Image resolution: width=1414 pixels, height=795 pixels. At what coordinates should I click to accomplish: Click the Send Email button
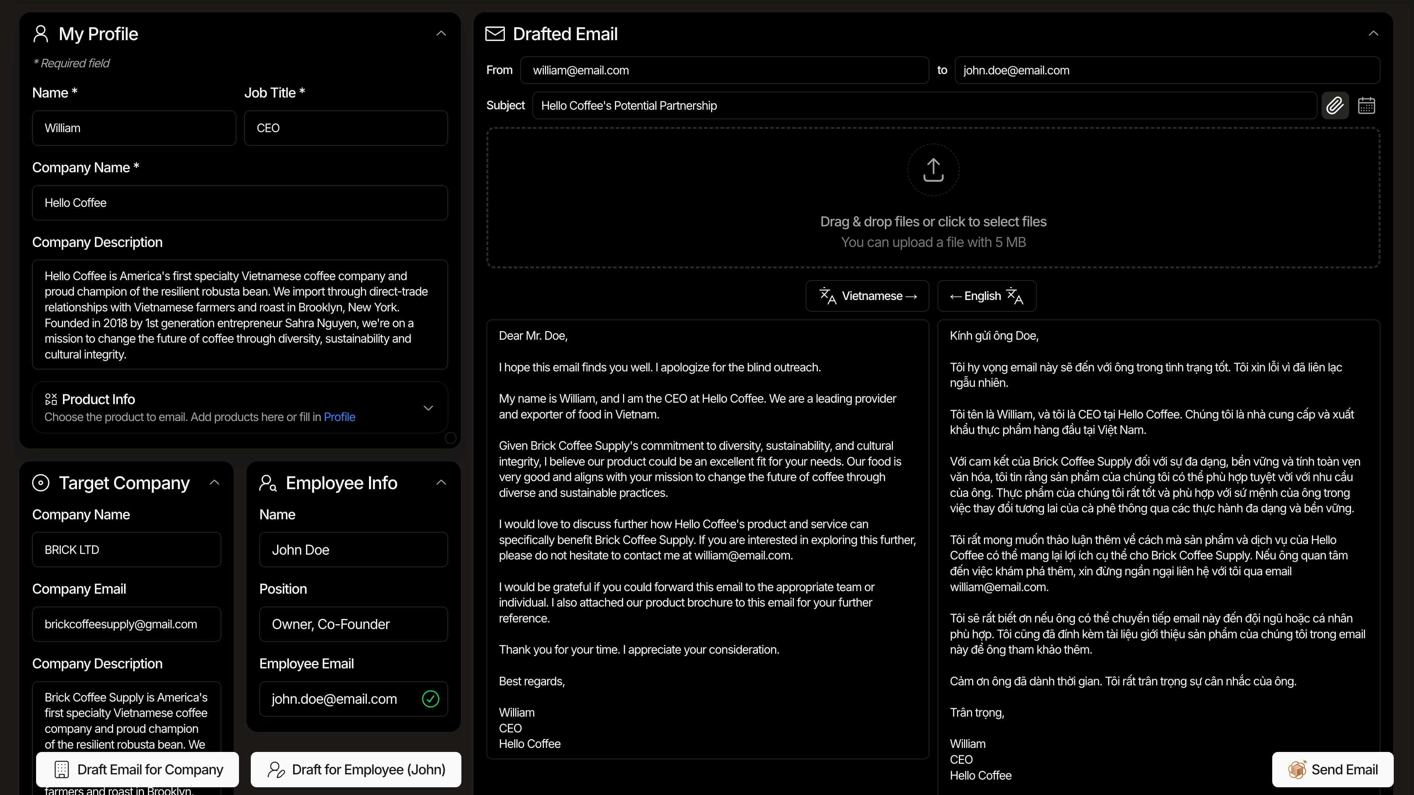(x=1332, y=769)
